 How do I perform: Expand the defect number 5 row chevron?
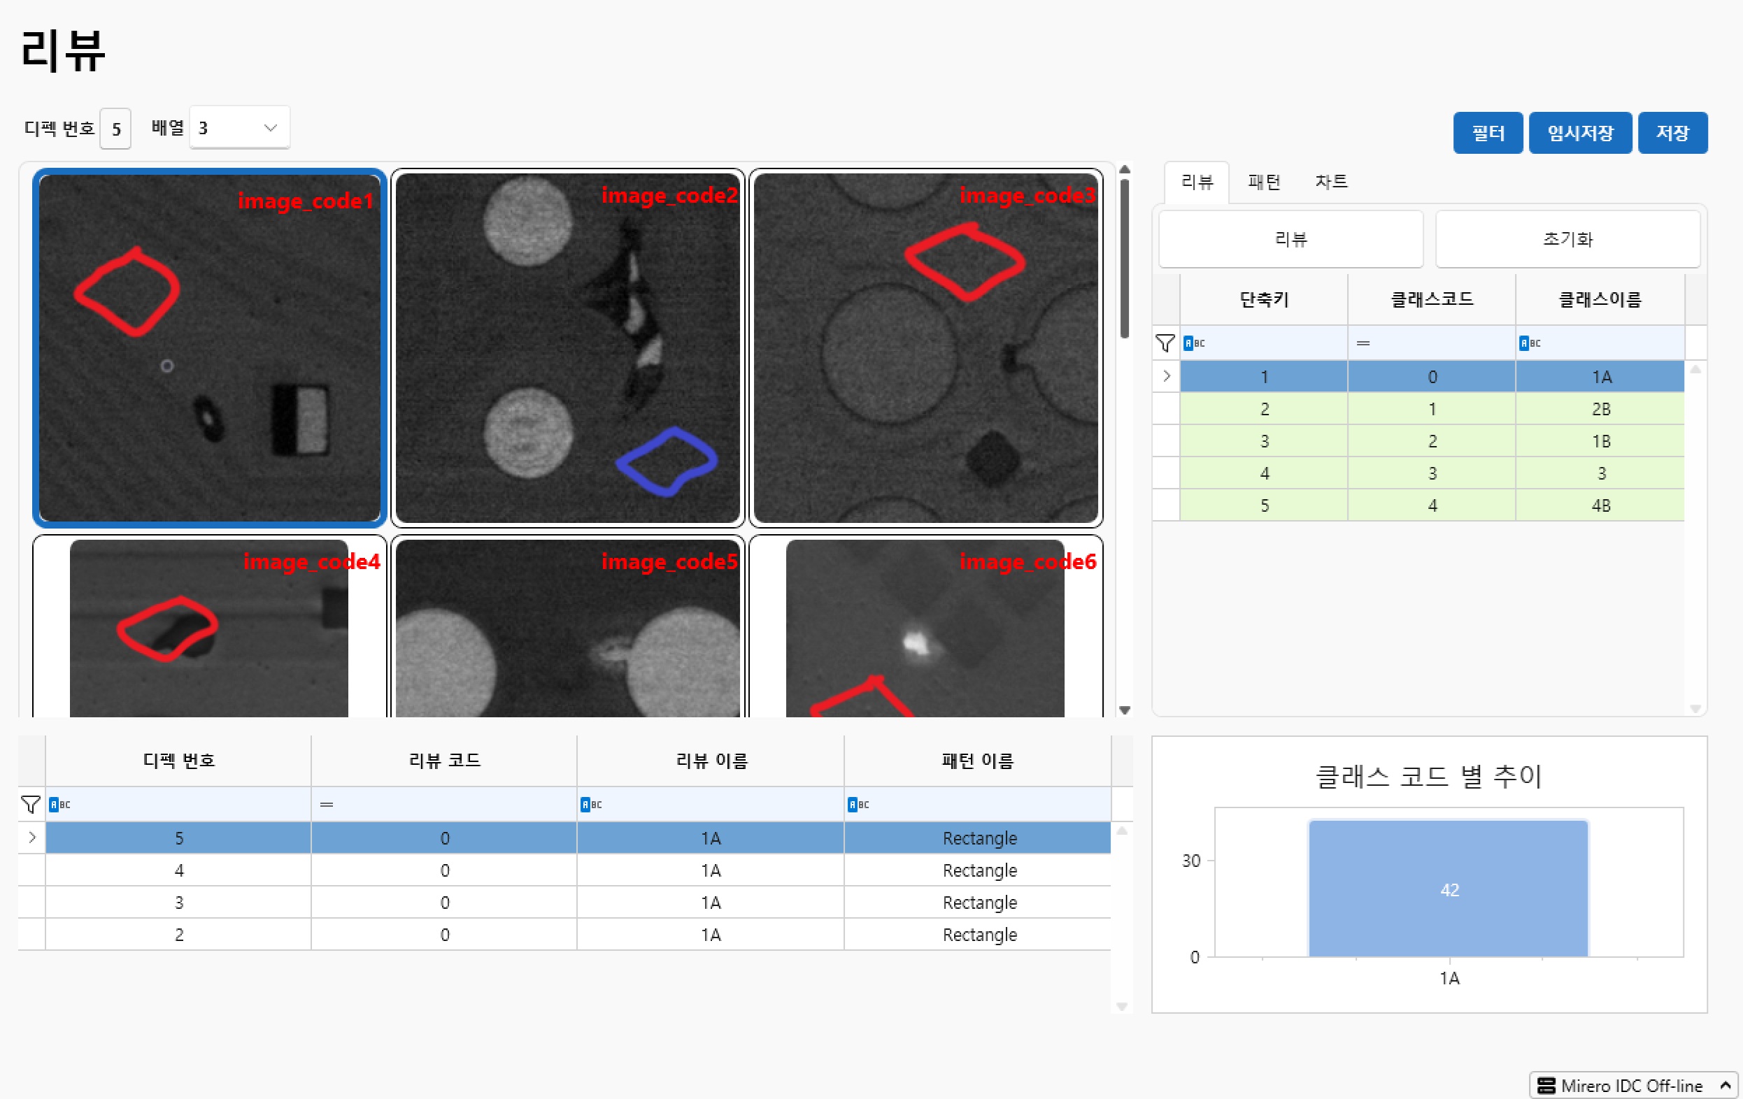click(x=32, y=837)
